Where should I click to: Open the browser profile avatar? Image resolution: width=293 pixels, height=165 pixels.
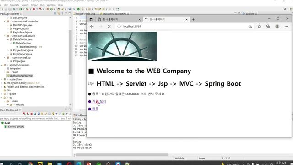tap(277, 27)
